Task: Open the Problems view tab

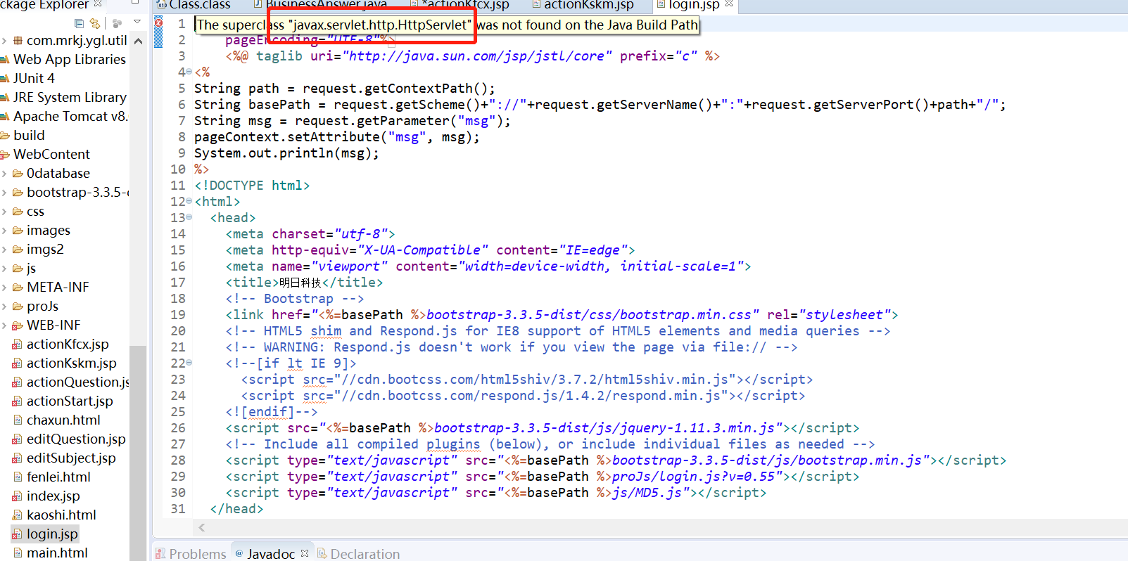Action: coord(191,553)
